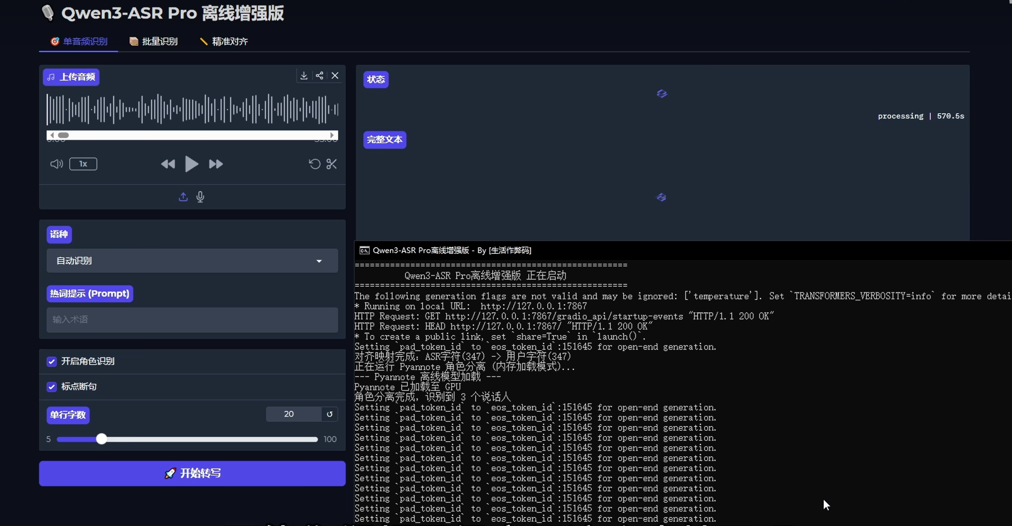Adjust volume using the speaker icon

56,164
